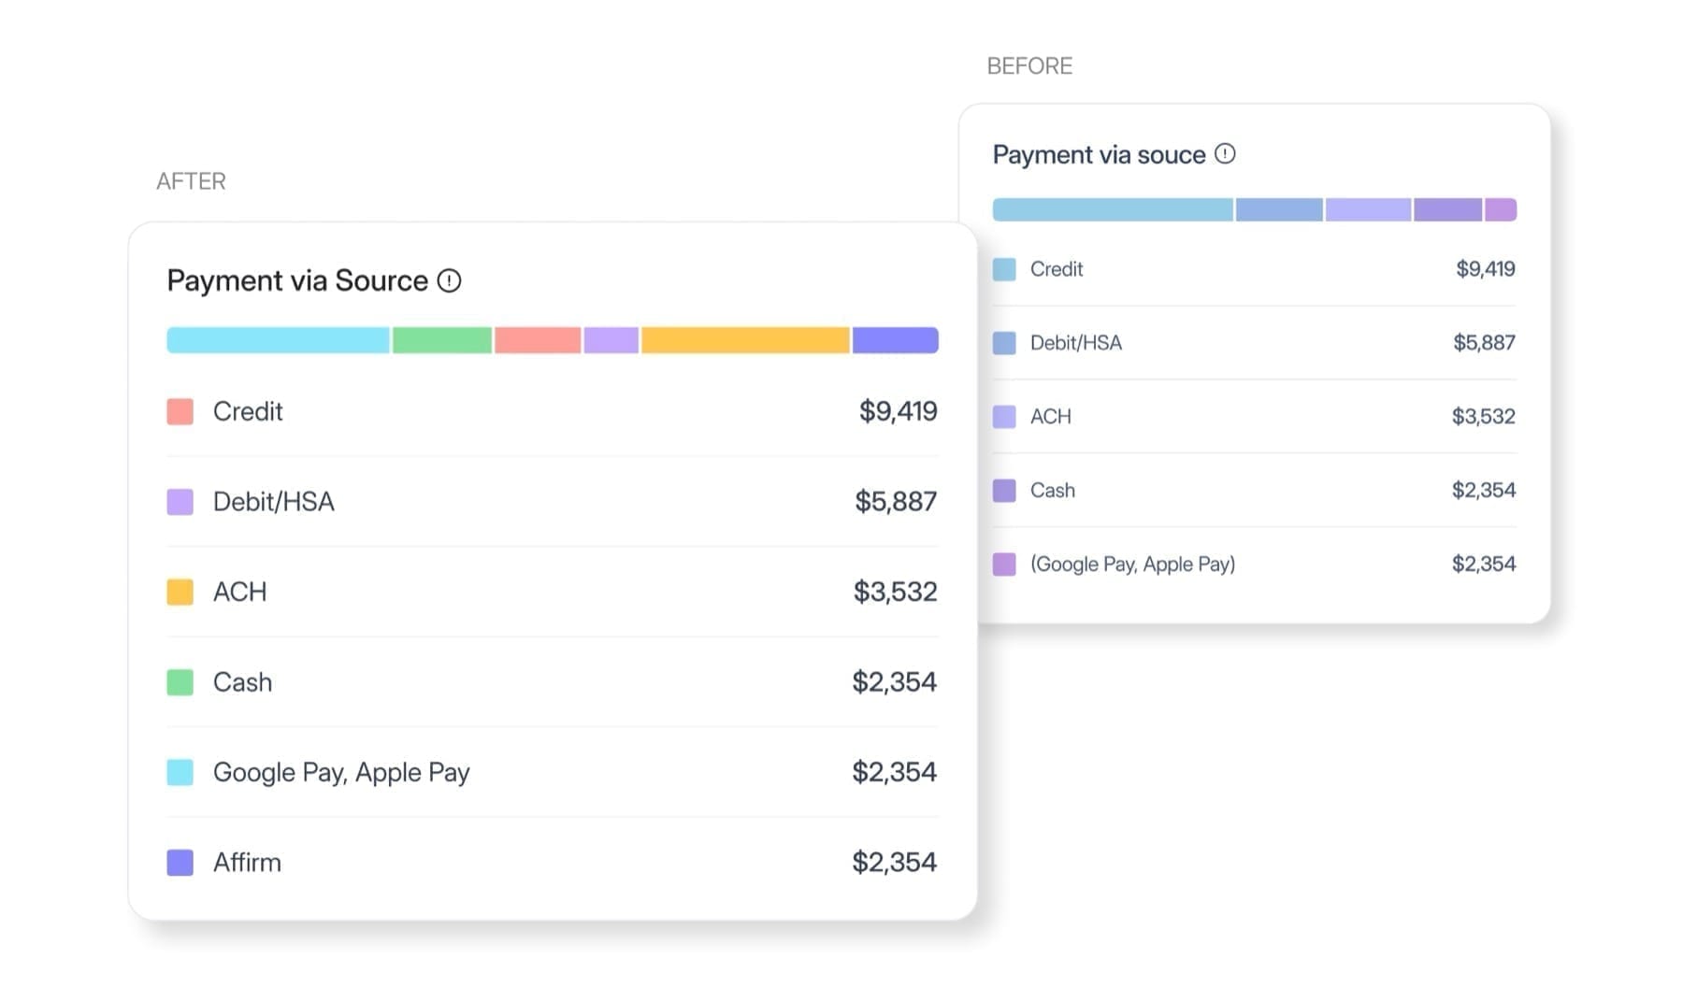Click 'Debit/HSA' label in After card
The width and height of the screenshot is (1683, 987).
[x=274, y=502]
